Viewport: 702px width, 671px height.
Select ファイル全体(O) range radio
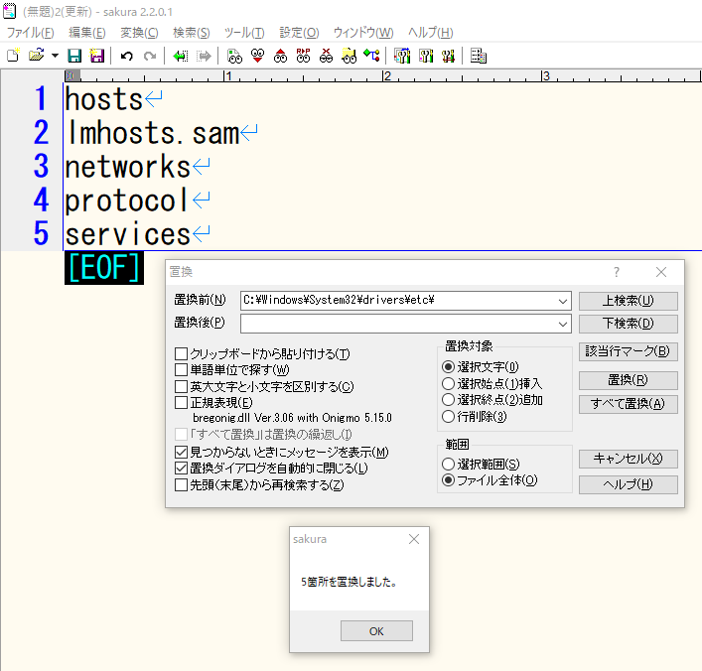coord(448,480)
